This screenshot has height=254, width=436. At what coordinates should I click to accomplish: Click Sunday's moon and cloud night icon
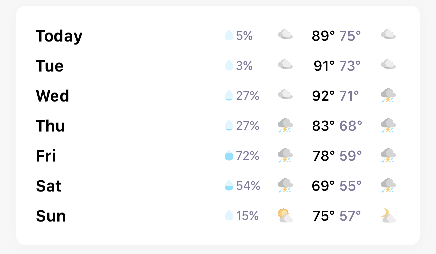388,216
